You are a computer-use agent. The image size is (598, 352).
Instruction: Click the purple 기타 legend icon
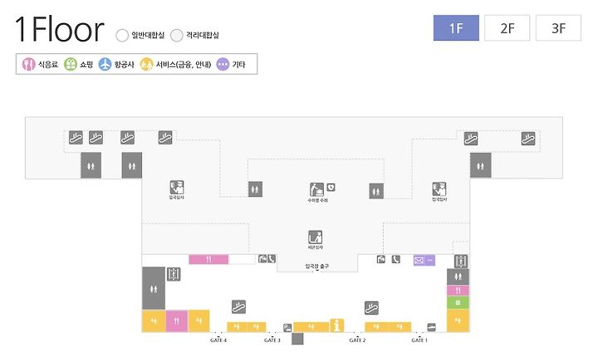point(223,65)
